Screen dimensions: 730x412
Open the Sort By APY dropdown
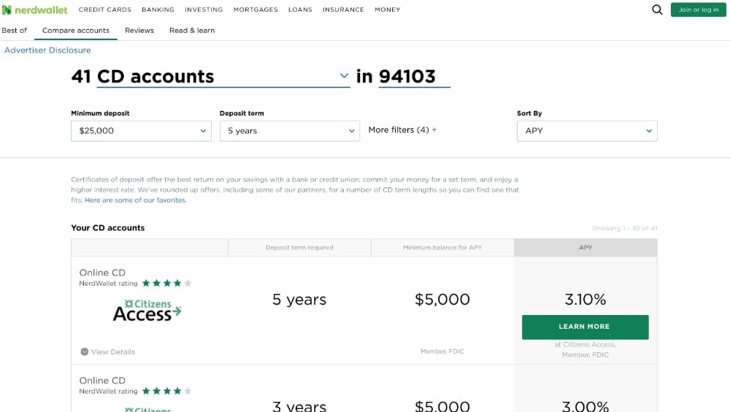pos(587,131)
